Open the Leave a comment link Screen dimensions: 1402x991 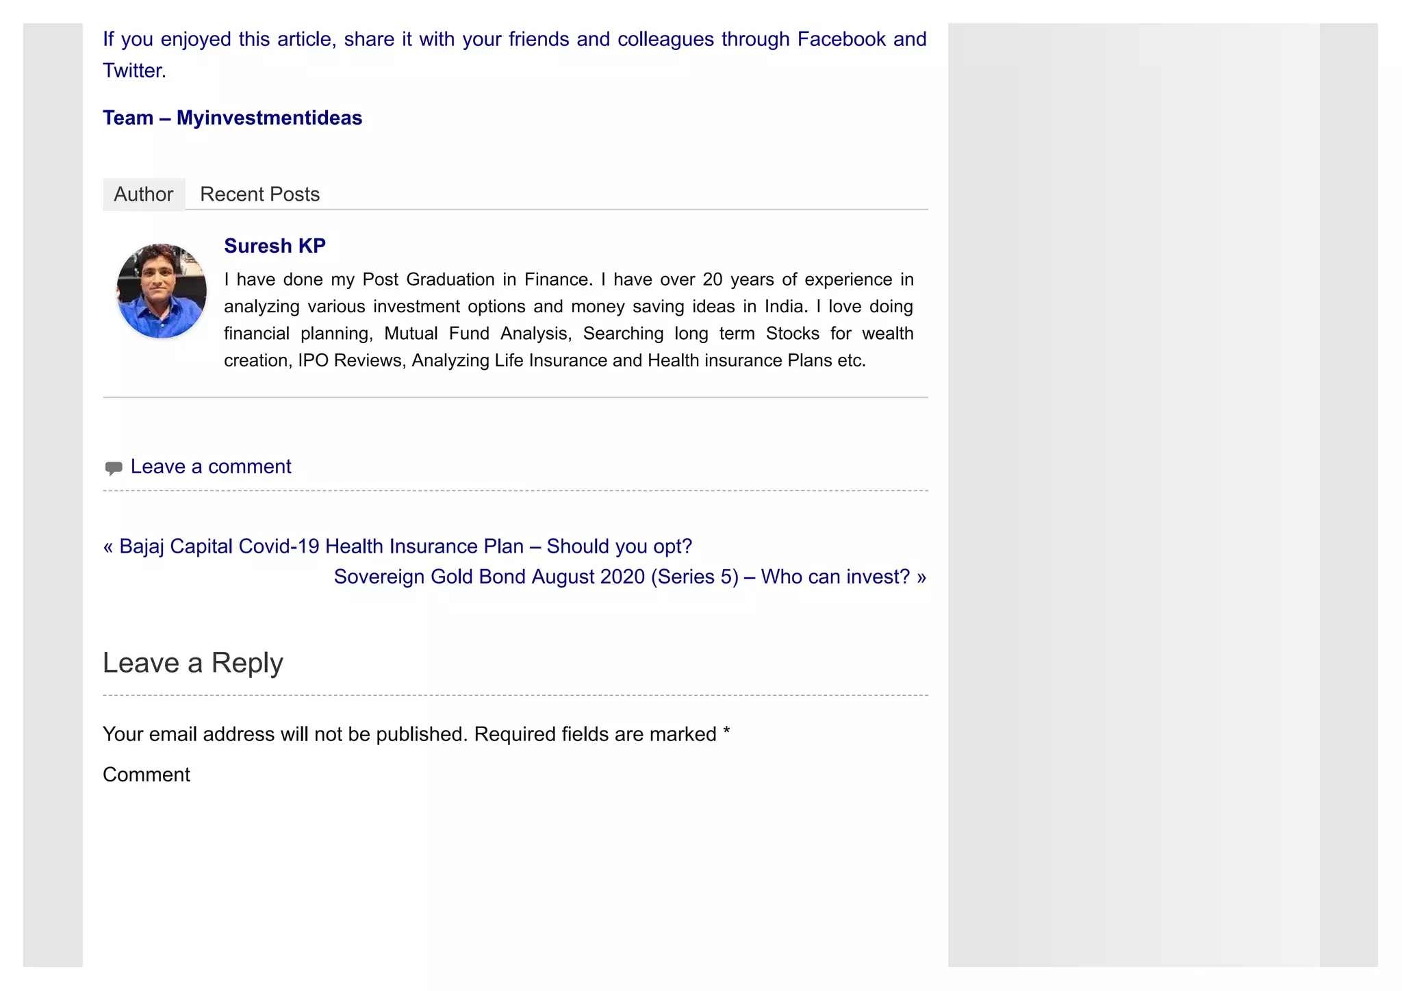click(x=211, y=466)
